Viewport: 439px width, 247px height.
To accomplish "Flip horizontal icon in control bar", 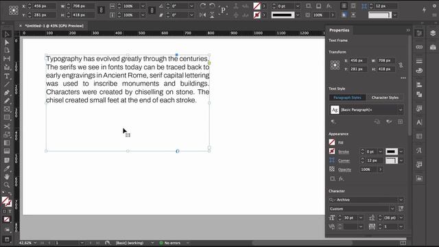I will 203,15.
